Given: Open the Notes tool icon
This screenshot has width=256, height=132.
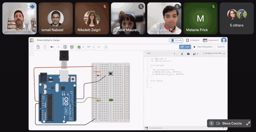Looking at the screenshot, I should (65, 47).
